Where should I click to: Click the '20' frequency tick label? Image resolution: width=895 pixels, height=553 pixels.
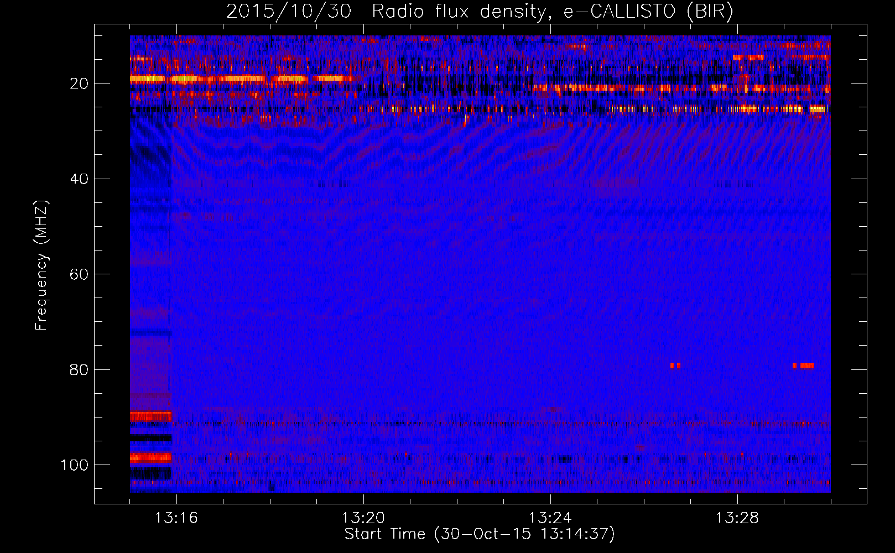coord(79,84)
